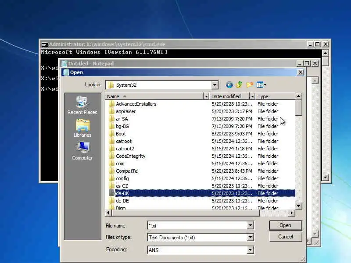Maximize the cmd.exe window
Viewport: 351px width, 263px height.
317,44
